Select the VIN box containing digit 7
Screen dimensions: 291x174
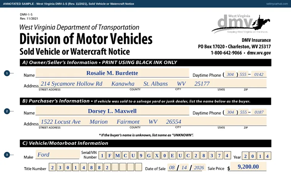click(219, 156)
